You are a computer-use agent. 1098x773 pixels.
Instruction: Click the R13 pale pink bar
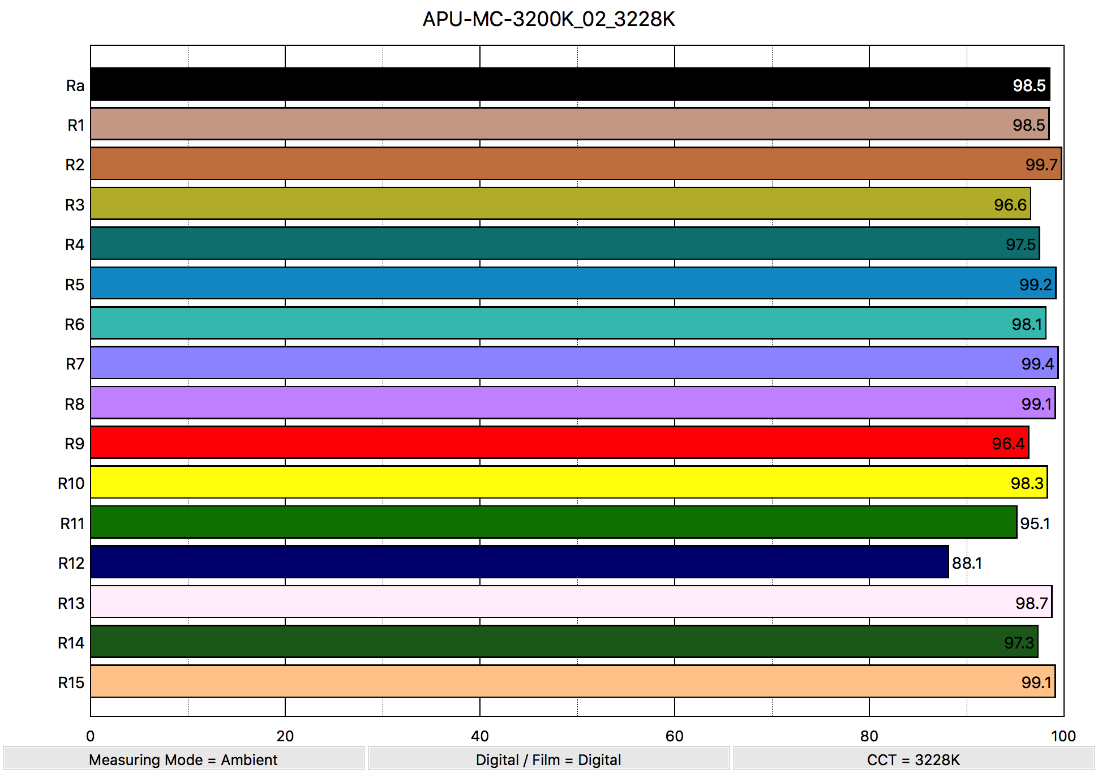point(566,602)
